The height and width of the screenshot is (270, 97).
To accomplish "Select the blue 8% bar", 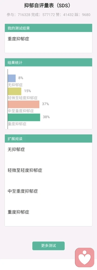I will pos(12,78).
